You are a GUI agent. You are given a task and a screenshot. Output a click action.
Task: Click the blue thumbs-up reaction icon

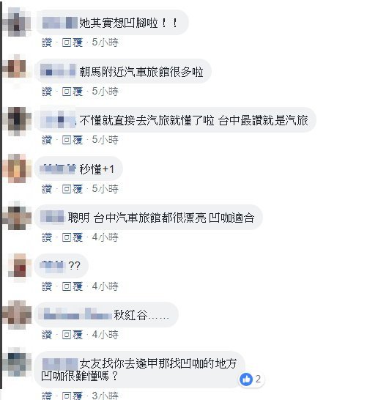(246, 379)
